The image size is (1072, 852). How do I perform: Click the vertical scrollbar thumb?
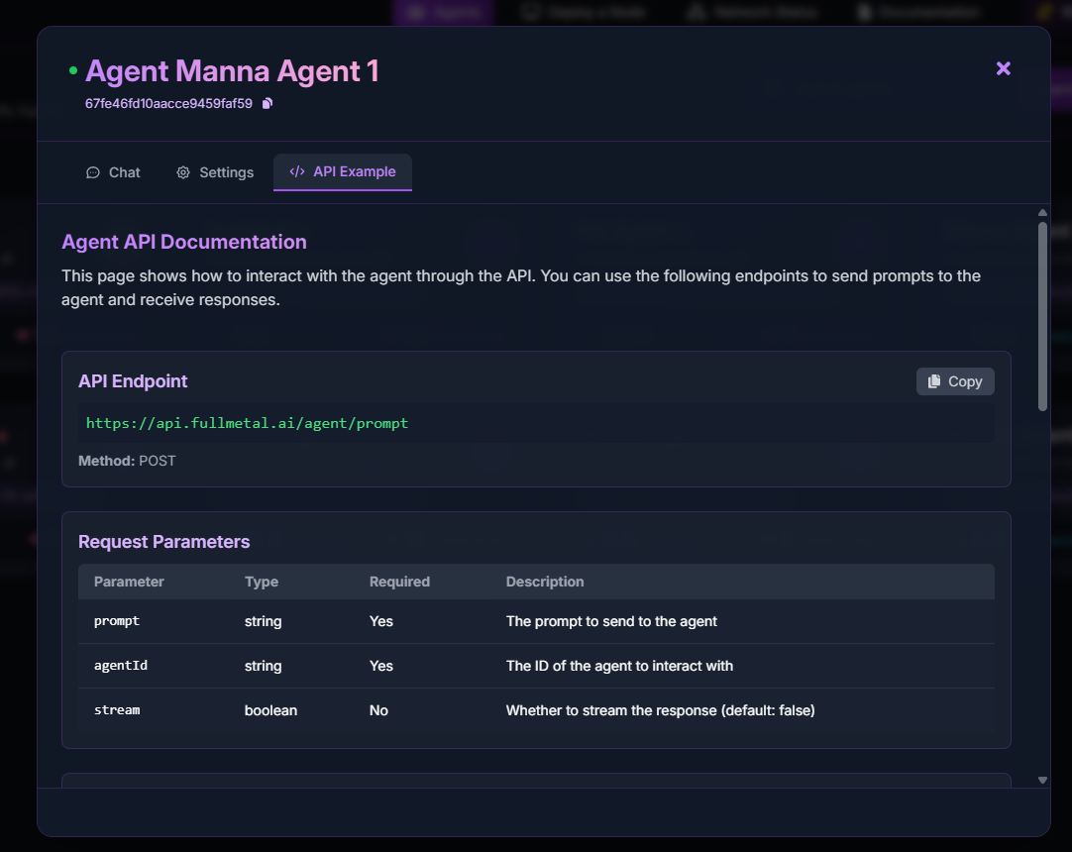click(1042, 315)
